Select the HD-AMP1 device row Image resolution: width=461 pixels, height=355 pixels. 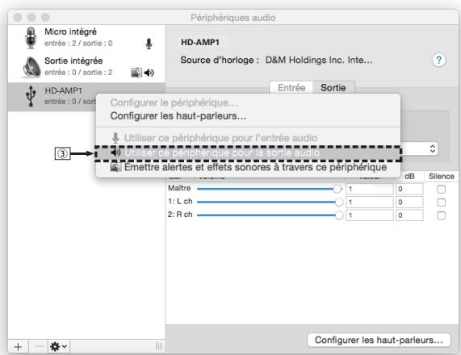86,96
